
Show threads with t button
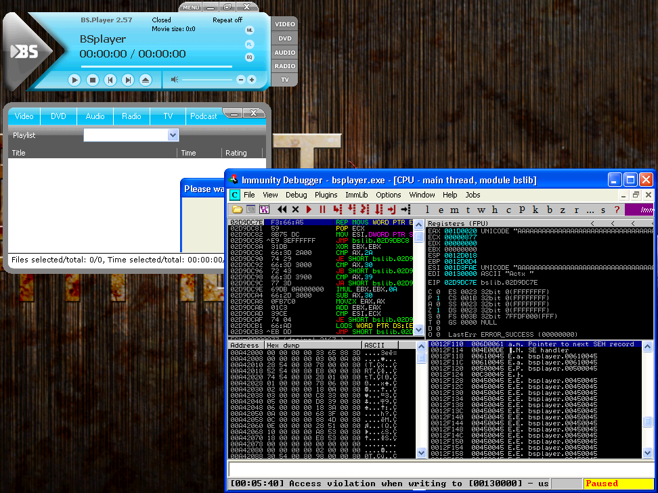[x=468, y=210]
